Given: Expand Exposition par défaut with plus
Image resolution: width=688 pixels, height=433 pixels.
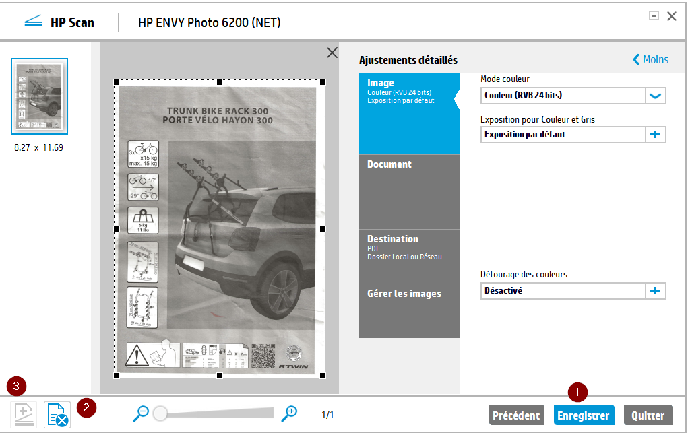Looking at the screenshot, I should pyautogui.click(x=655, y=135).
